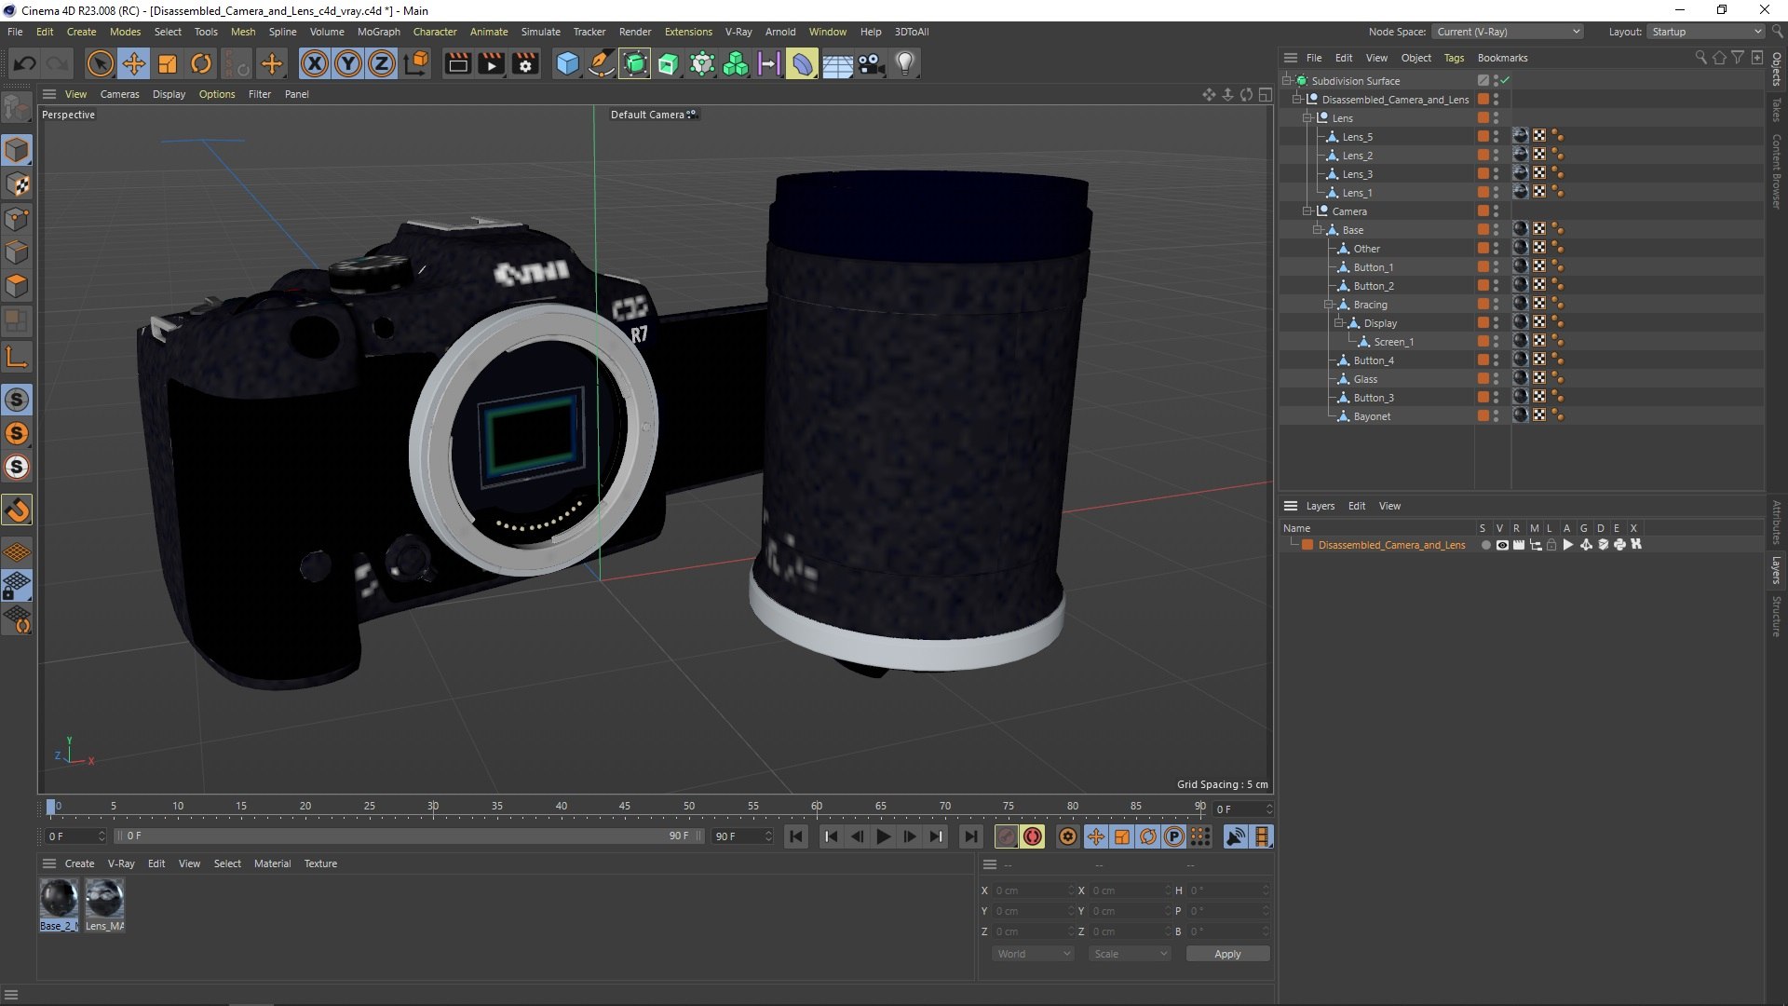This screenshot has height=1006, width=1788.
Task: Click the Enable Axis L-shaped icon
Action: (x=17, y=357)
